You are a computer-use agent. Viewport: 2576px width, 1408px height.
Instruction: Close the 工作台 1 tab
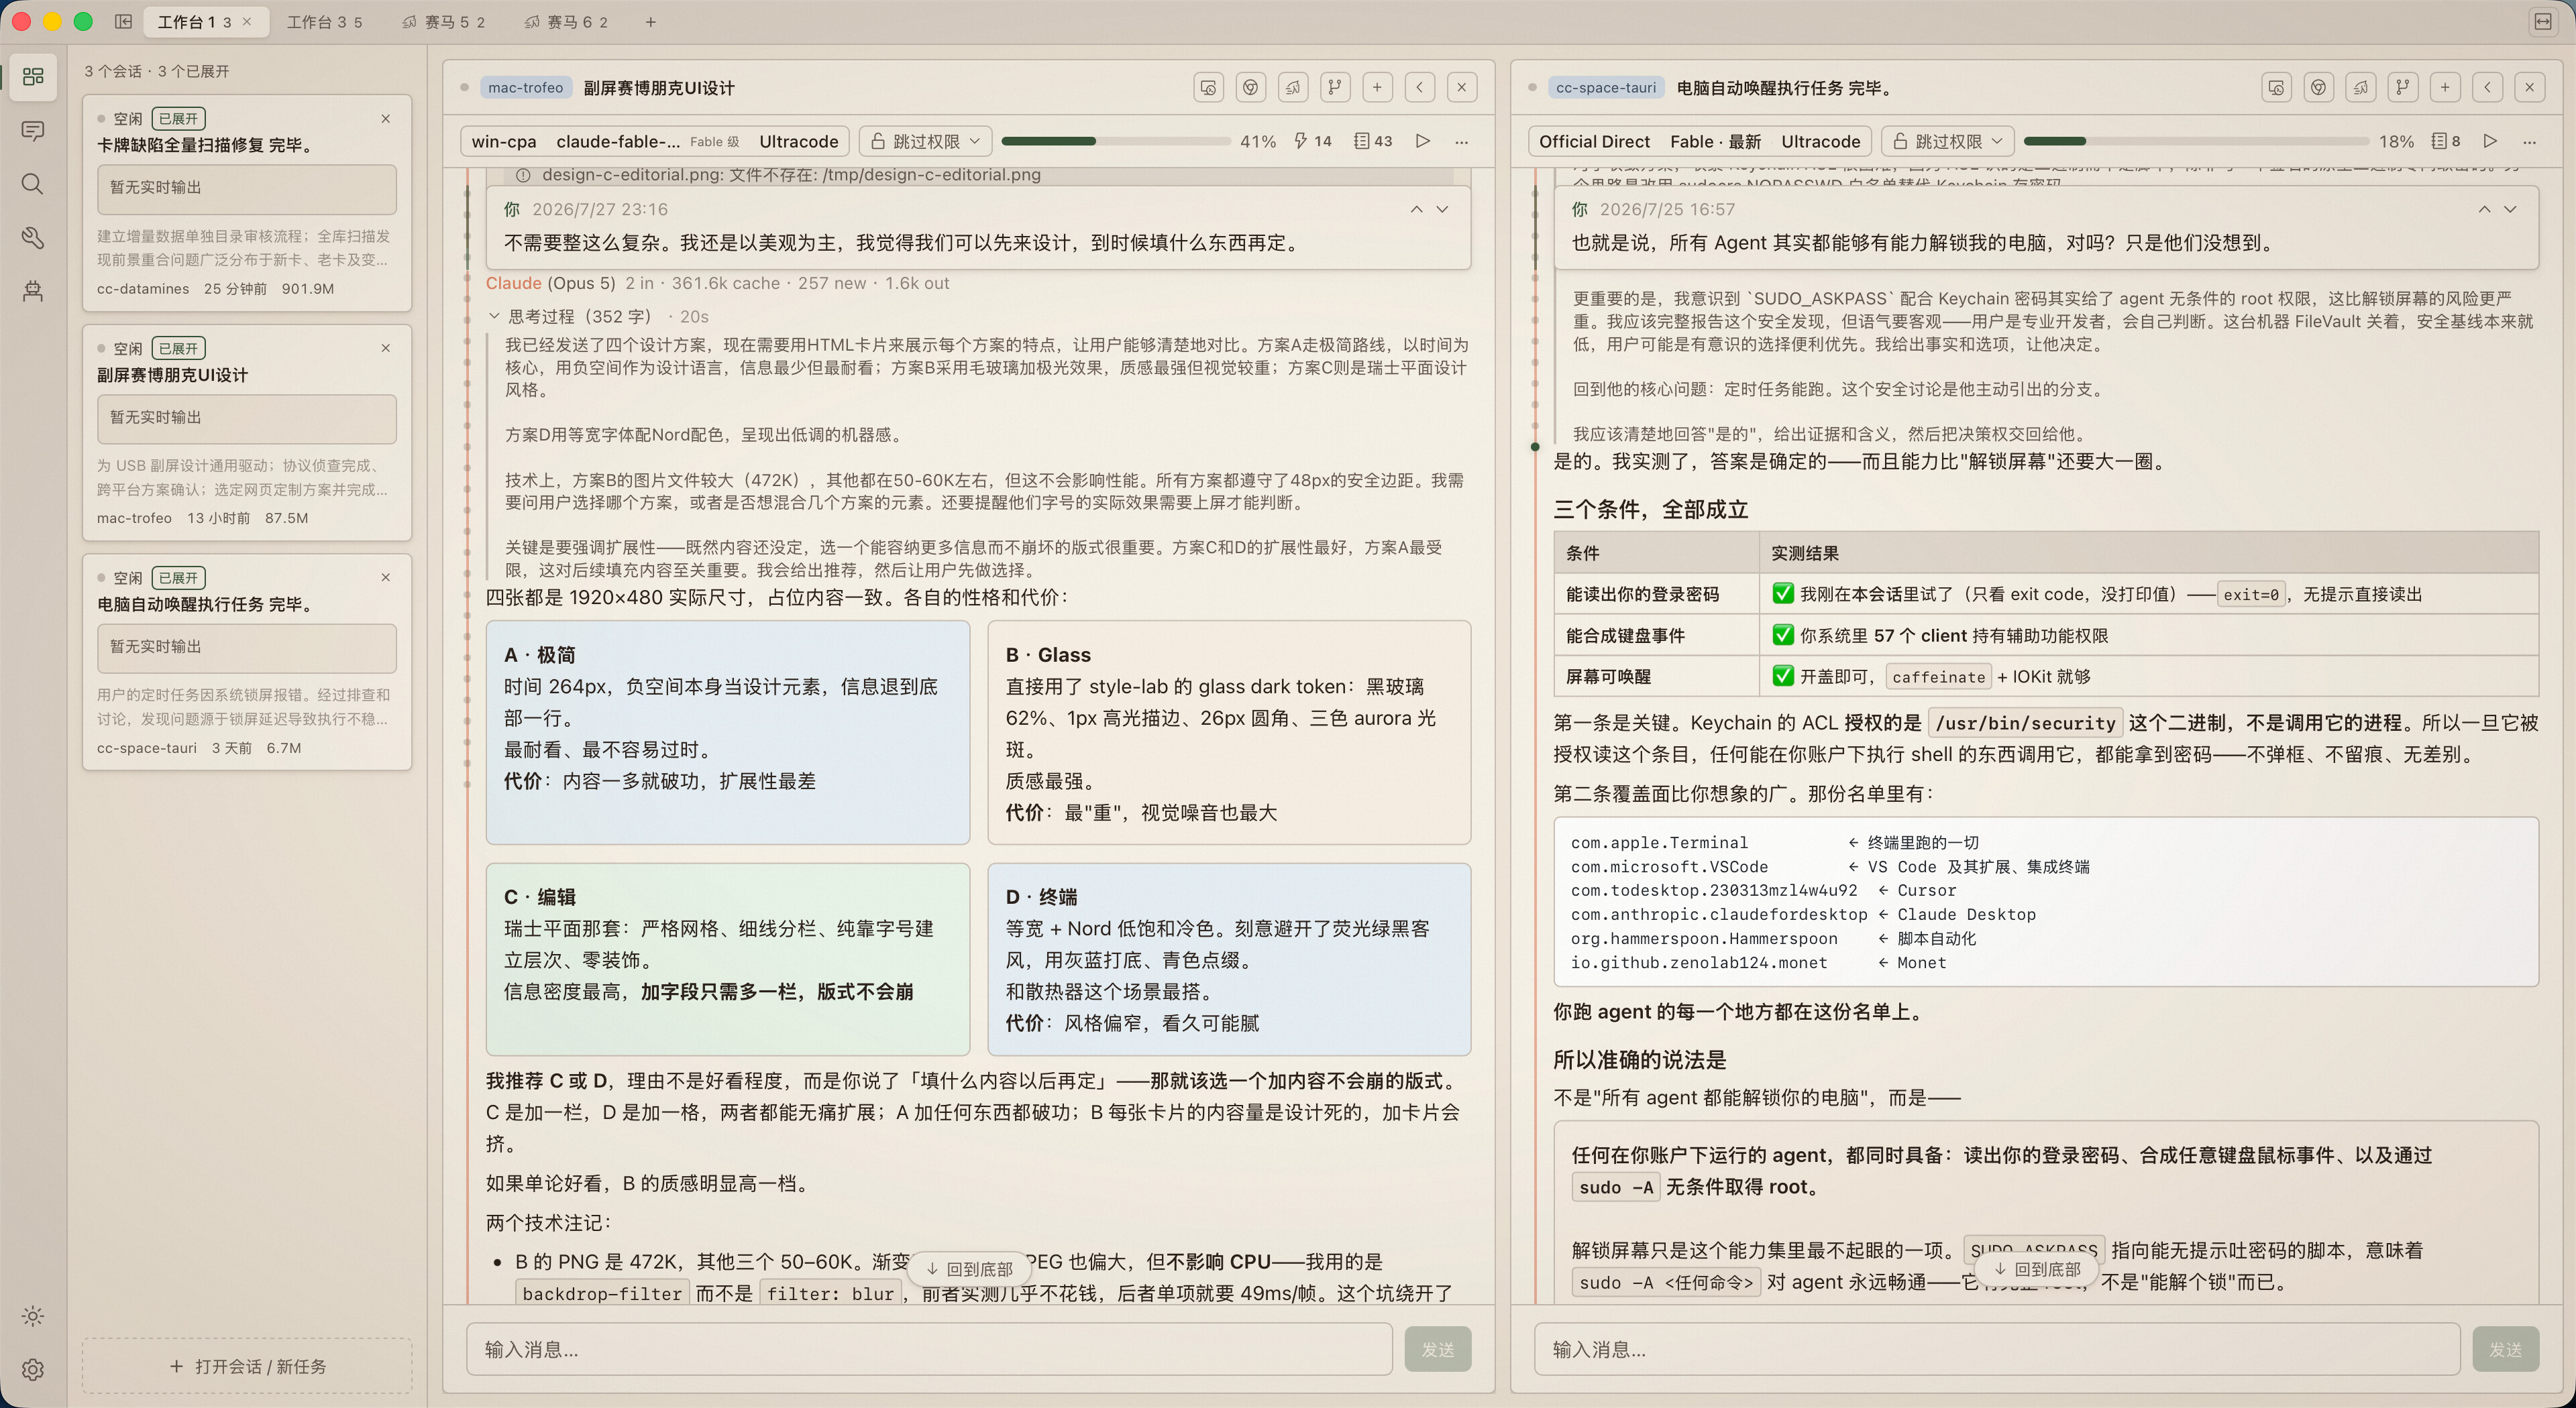[x=247, y=22]
